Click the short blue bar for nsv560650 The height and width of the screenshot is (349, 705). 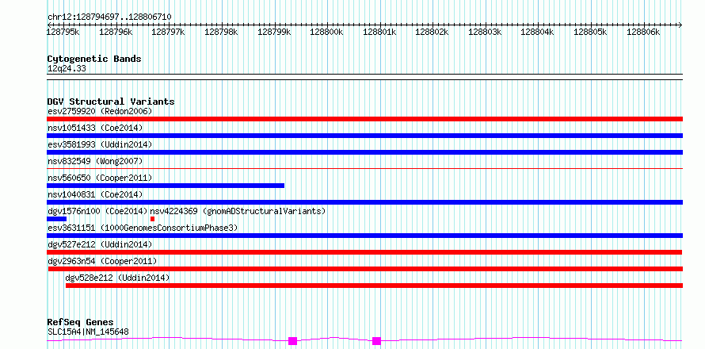click(x=166, y=186)
